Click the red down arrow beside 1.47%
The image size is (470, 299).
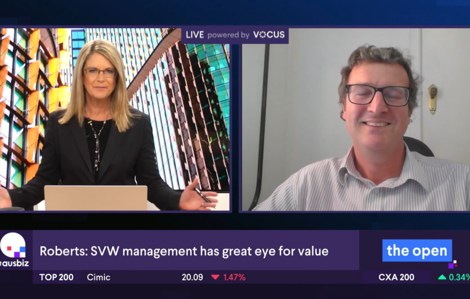tap(215, 277)
